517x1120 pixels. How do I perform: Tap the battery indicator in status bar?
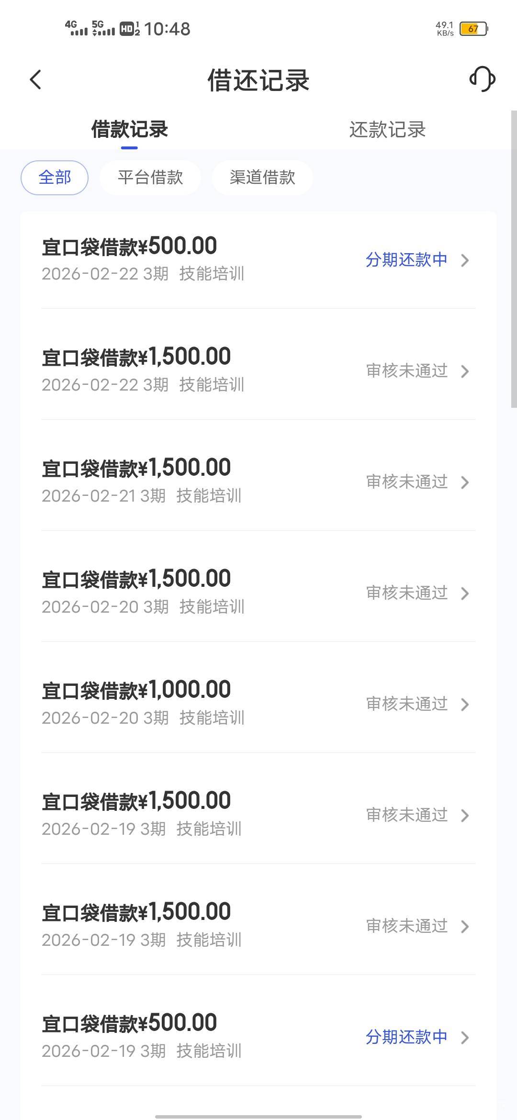point(473,29)
